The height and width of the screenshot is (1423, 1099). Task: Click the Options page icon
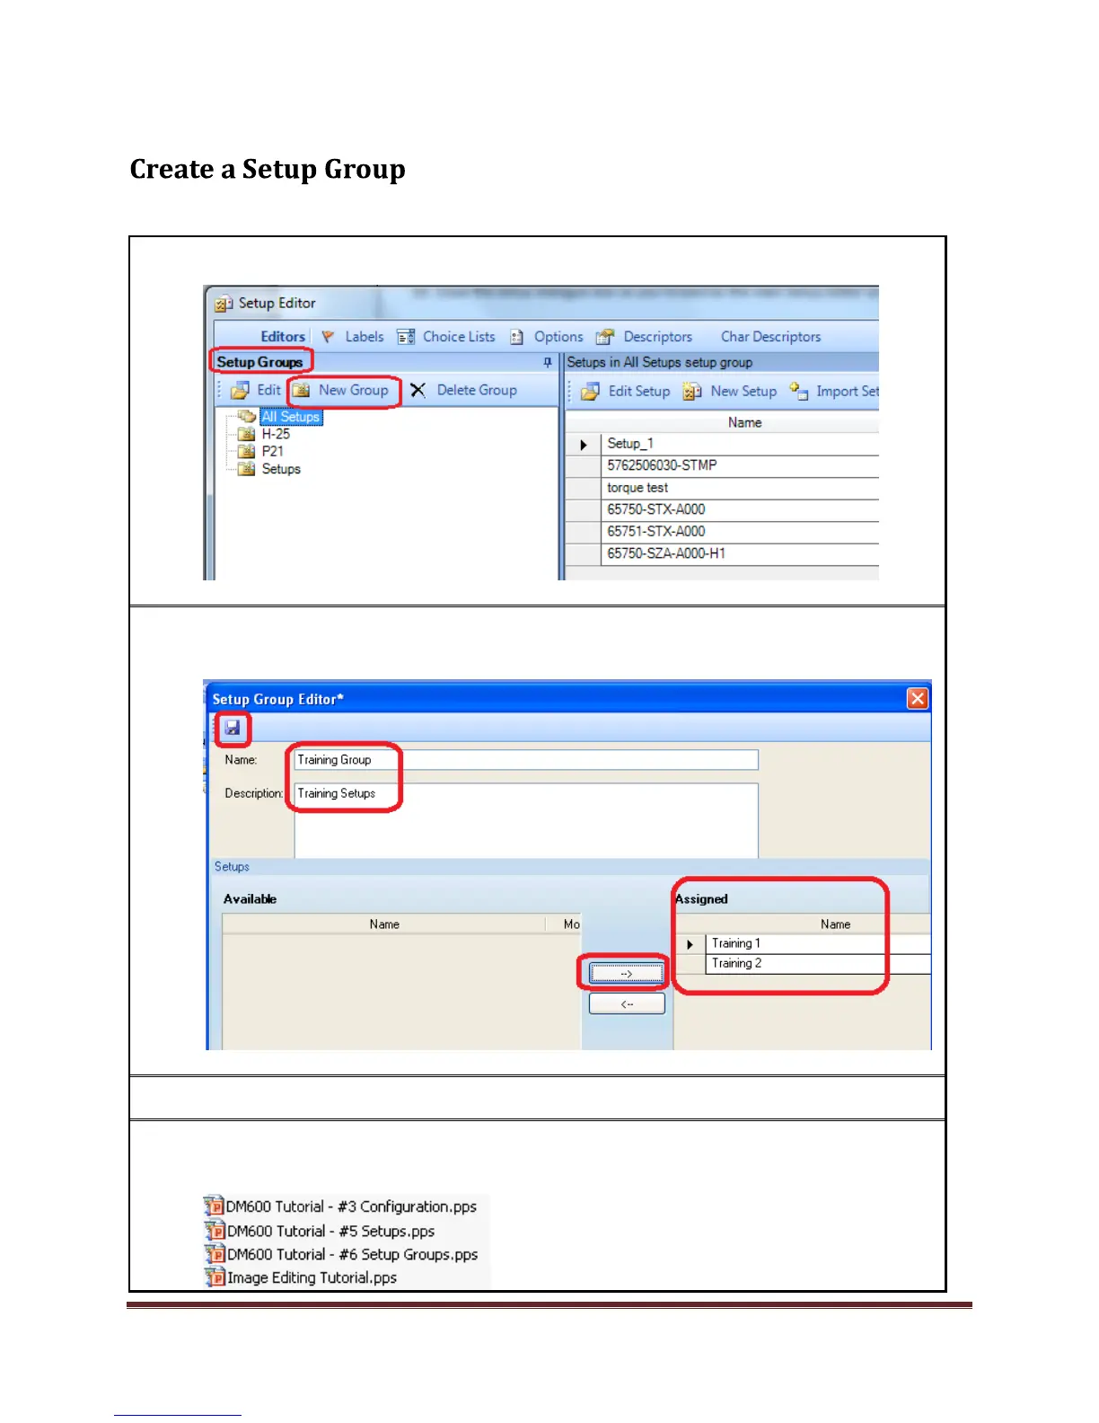click(516, 337)
